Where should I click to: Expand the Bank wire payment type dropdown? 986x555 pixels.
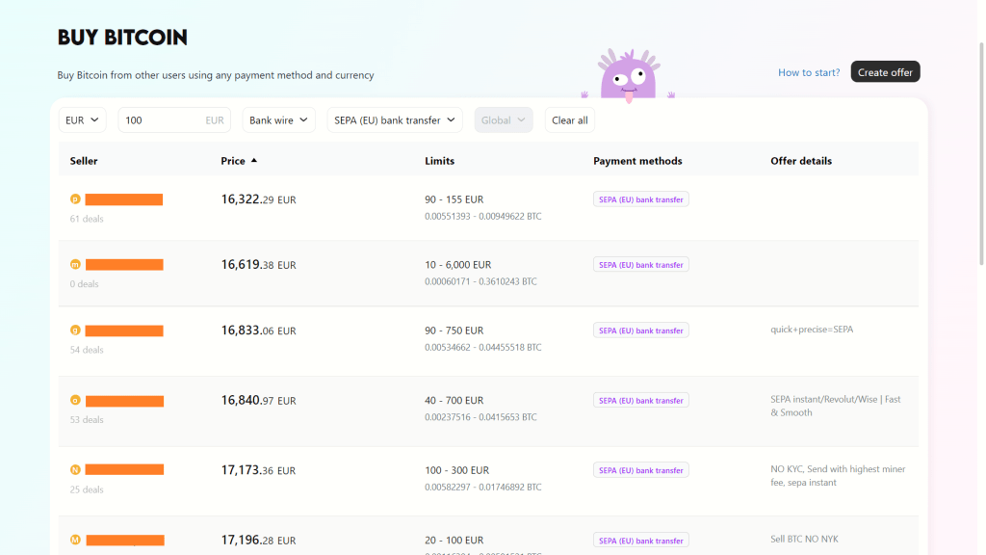278,120
